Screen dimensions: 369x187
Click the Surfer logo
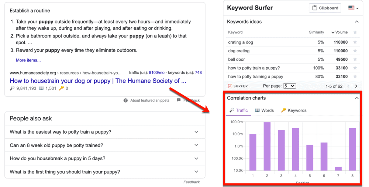pos(238,86)
